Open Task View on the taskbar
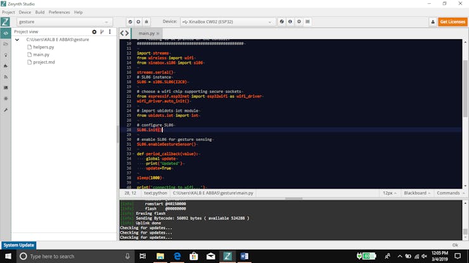The height and width of the screenshot is (263, 469). click(x=143, y=256)
